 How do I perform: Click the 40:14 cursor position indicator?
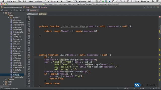(126, 88)
